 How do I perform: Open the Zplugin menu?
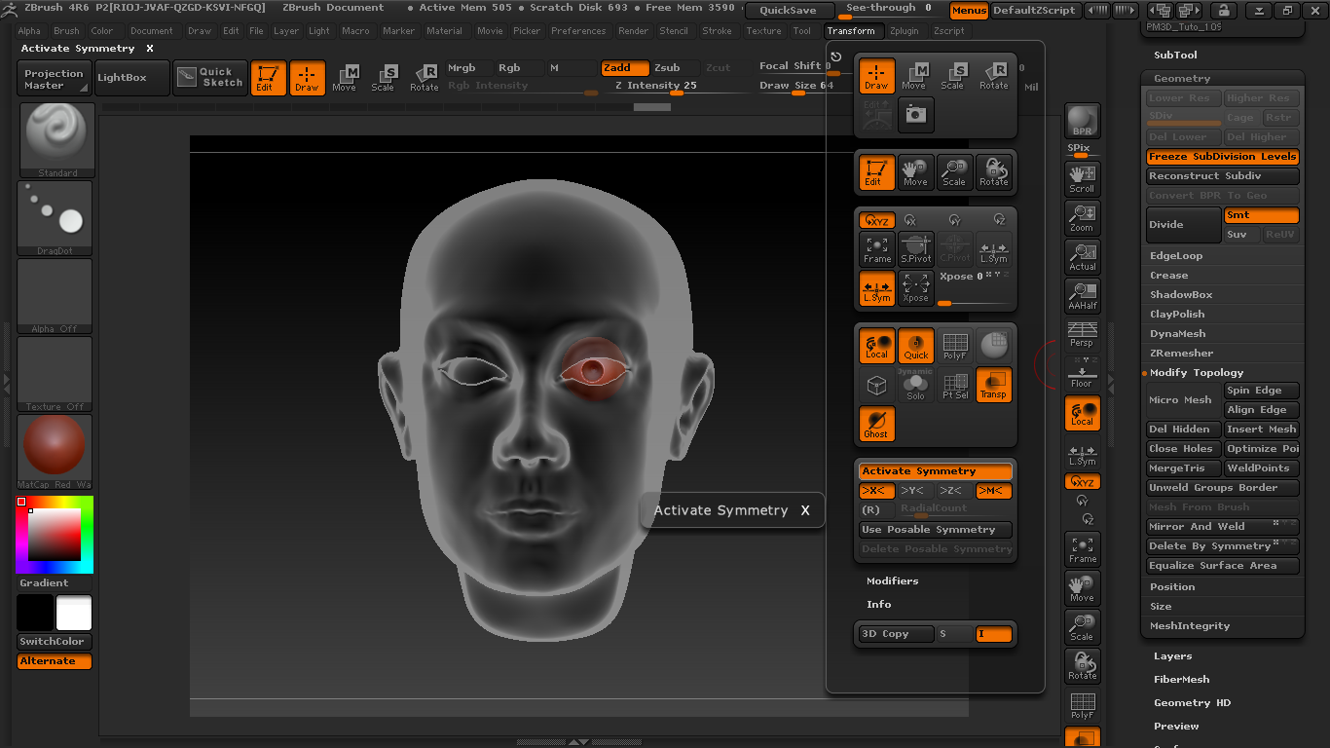point(904,31)
